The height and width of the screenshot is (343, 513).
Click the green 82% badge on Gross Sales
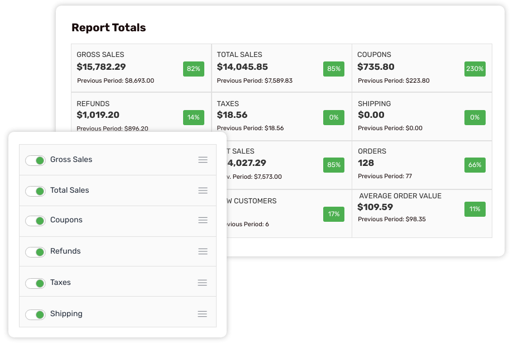click(193, 69)
